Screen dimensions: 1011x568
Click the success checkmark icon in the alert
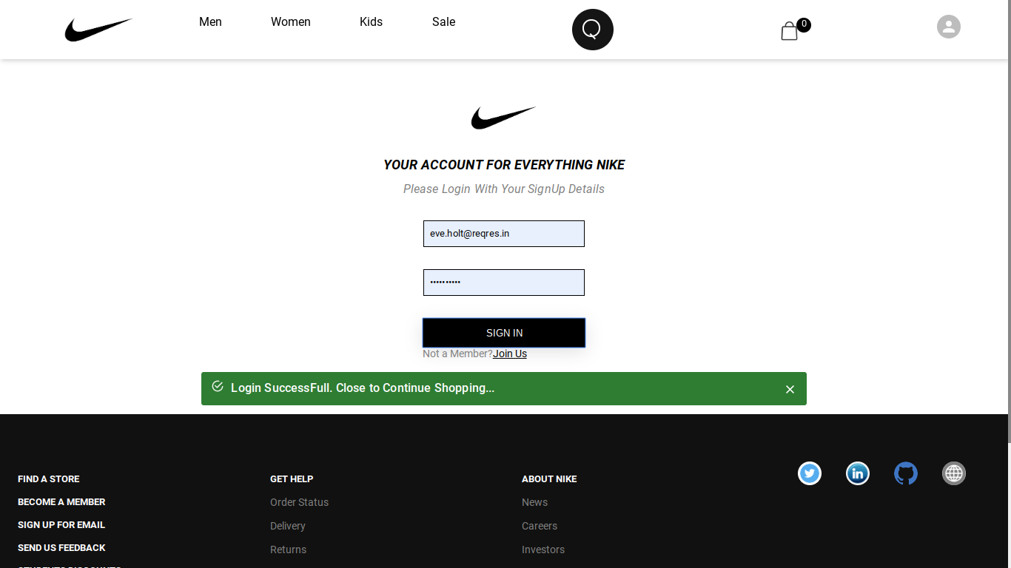pyautogui.click(x=218, y=386)
